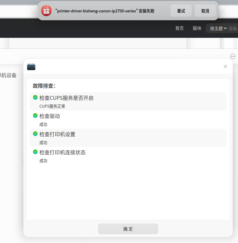Open the 首页 navigation item
This screenshot has width=238, height=243.
(x=179, y=28)
